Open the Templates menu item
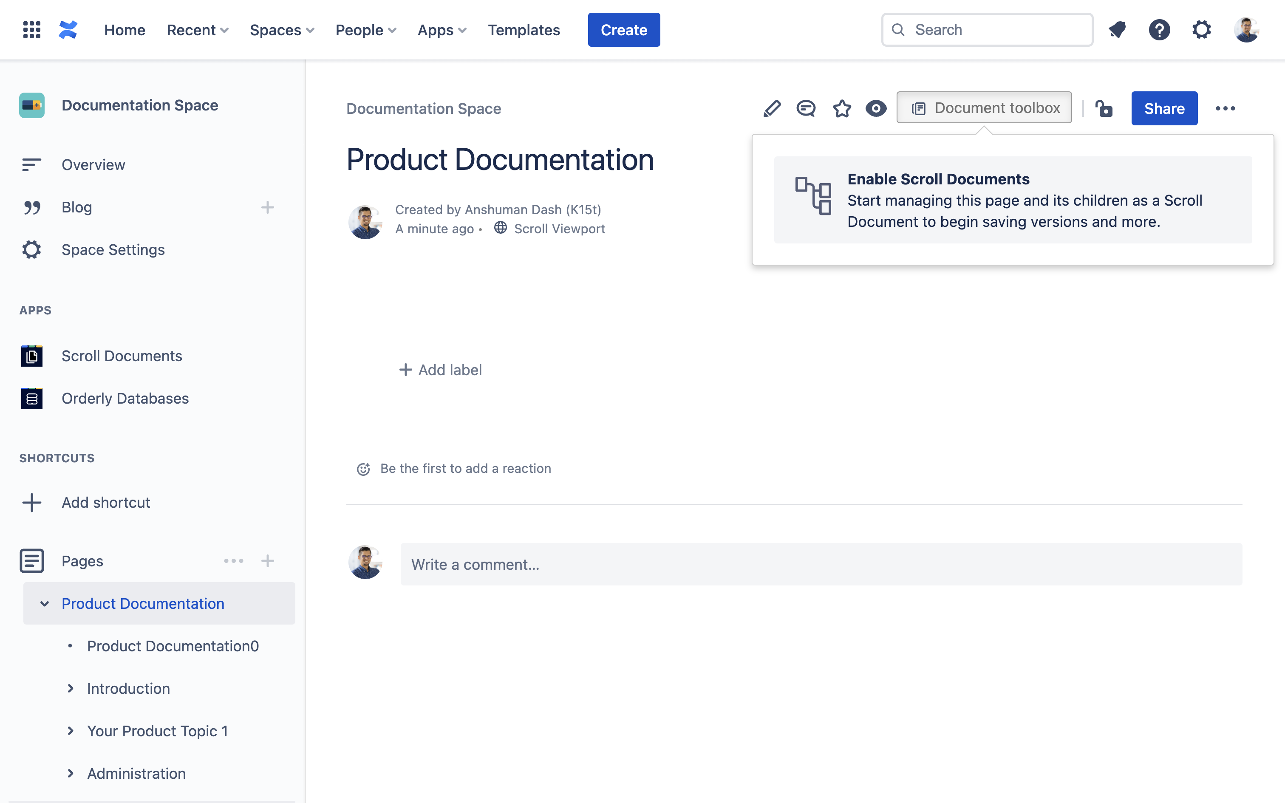1285x803 pixels. [x=524, y=30]
